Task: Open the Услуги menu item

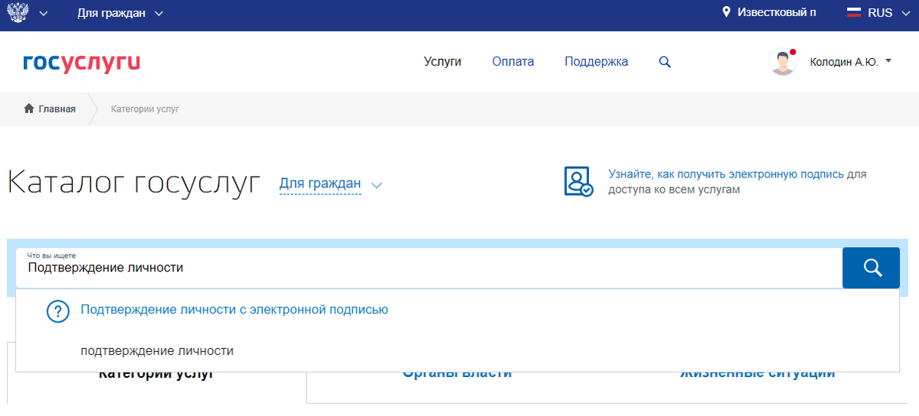Action: [443, 62]
